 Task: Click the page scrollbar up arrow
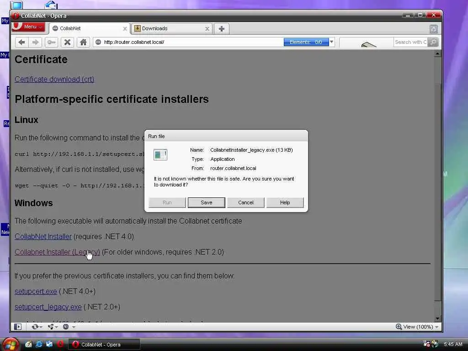(x=437, y=54)
